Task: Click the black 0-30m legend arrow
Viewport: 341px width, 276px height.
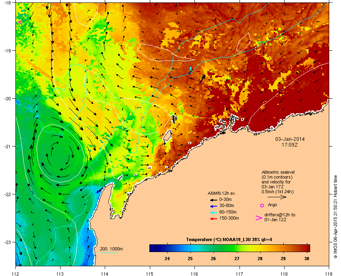Action: click(x=214, y=200)
